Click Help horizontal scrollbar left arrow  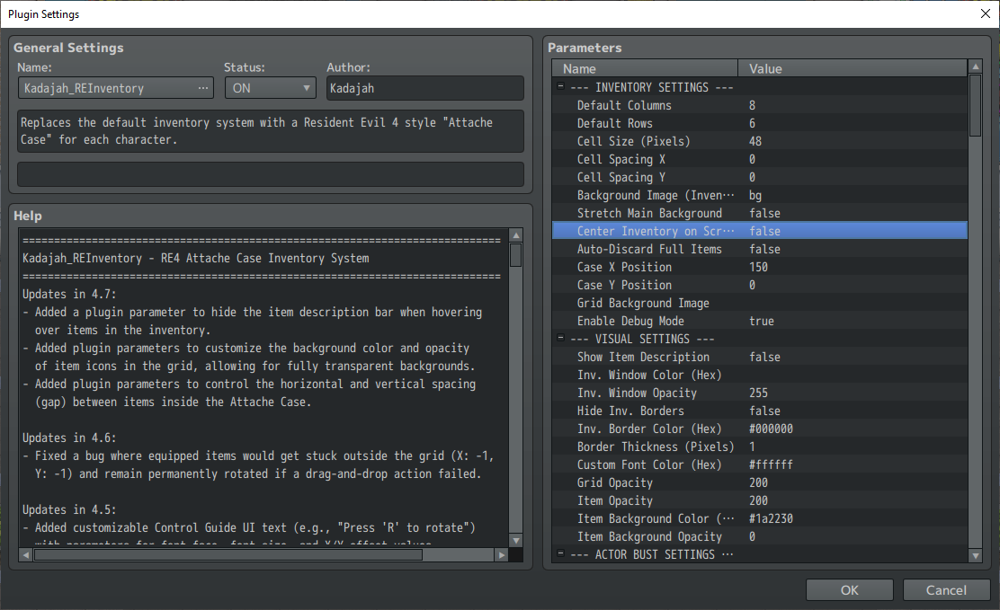point(25,555)
